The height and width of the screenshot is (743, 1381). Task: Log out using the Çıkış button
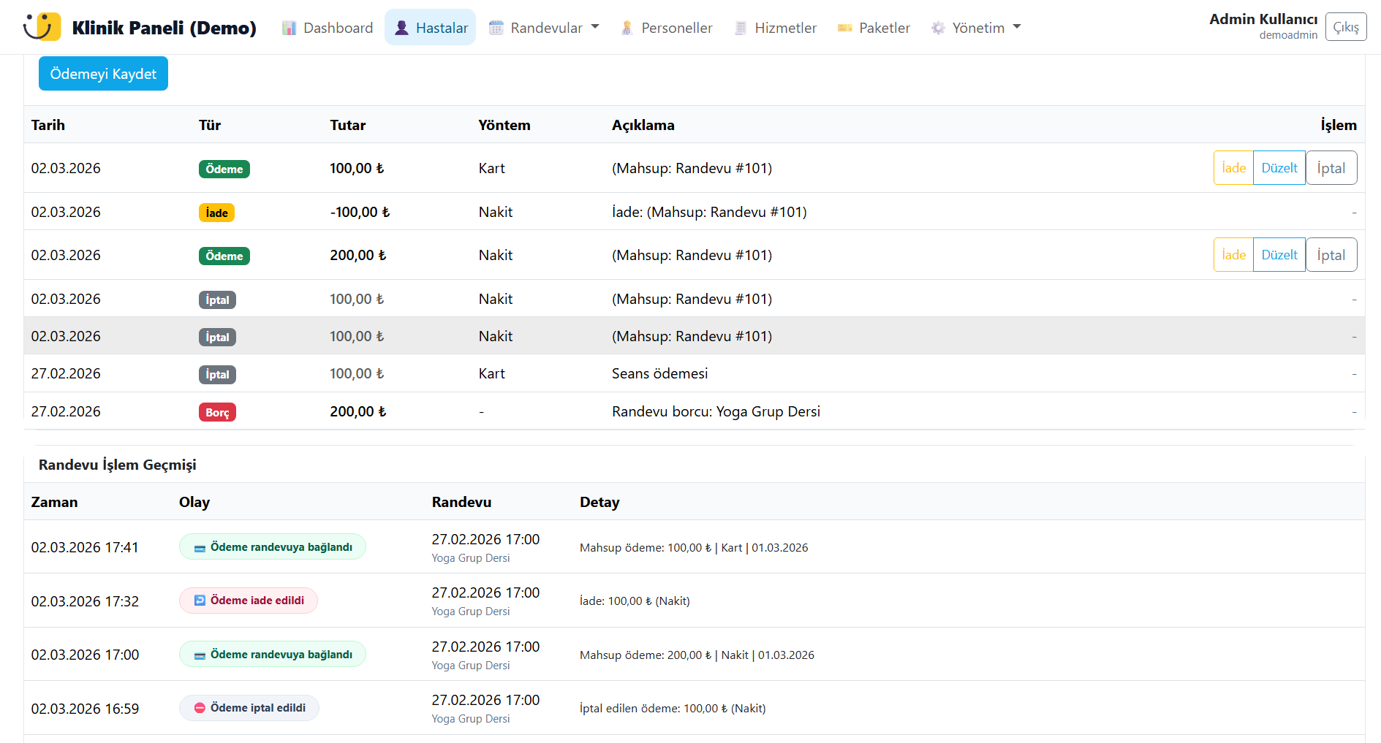[x=1345, y=27]
